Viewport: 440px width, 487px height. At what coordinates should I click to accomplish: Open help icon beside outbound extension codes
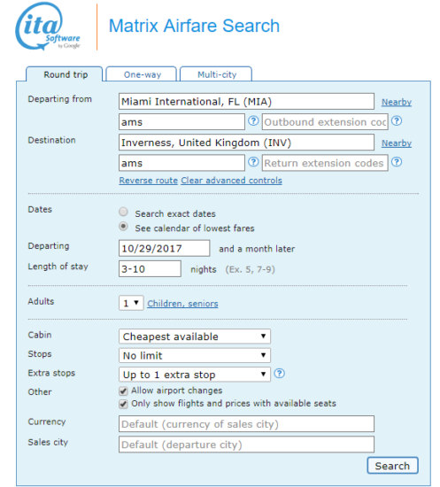coord(397,120)
